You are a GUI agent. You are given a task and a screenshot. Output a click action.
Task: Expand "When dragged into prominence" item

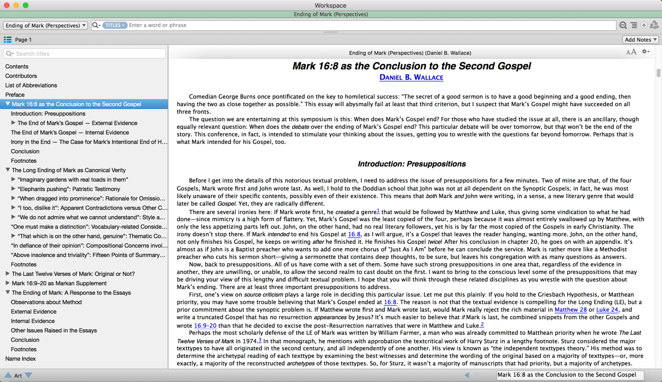pos(13,198)
